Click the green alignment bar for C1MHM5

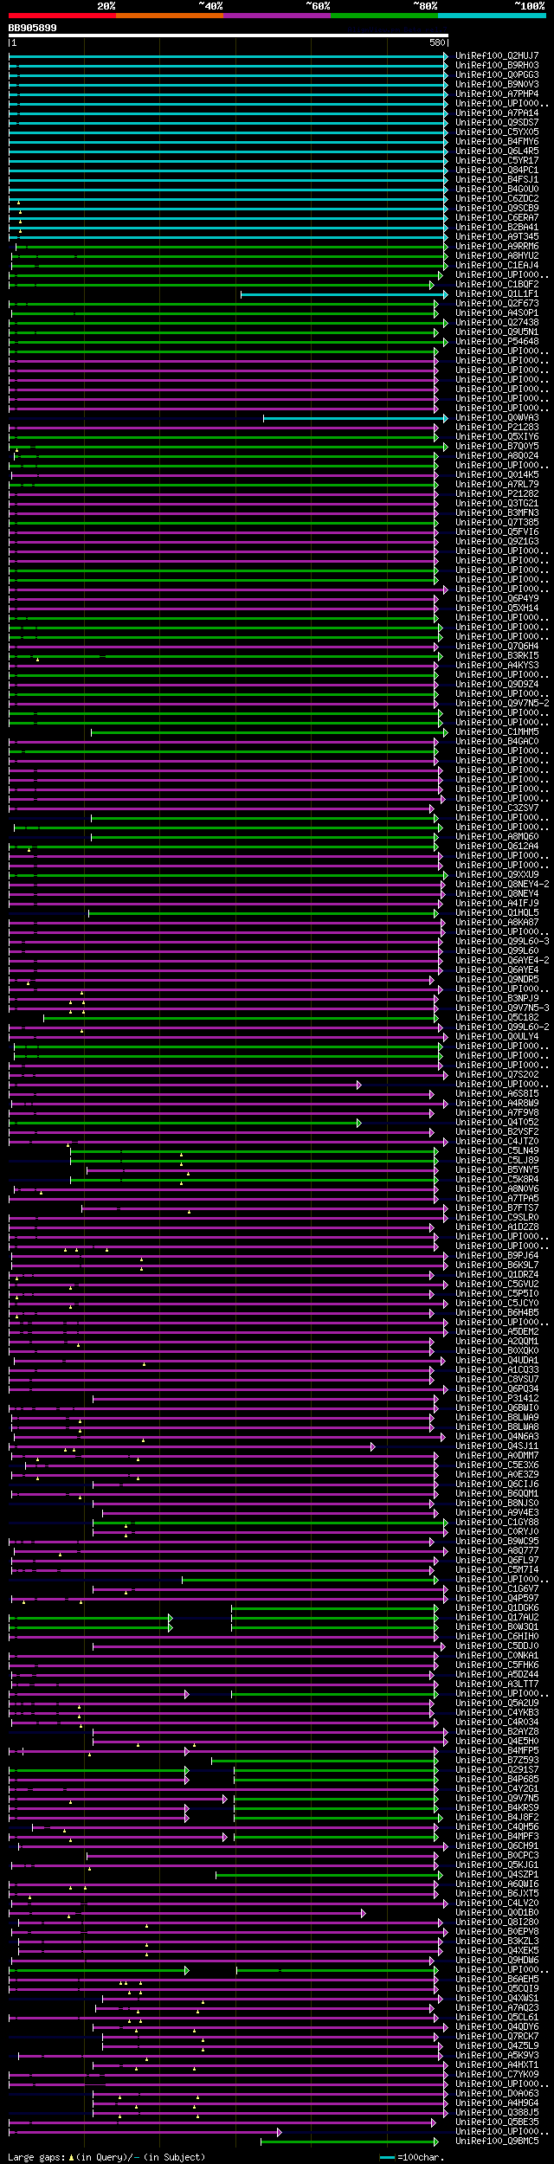pyautogui.click(x=269, y=732)
